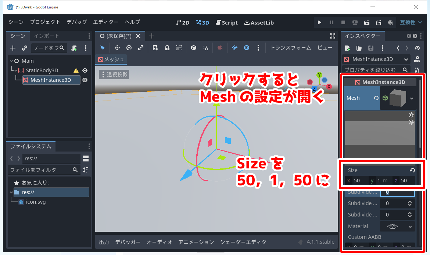Toggle visibility of StaticBody3D node
Screen dimensions: 430x255
pos(85,70)
